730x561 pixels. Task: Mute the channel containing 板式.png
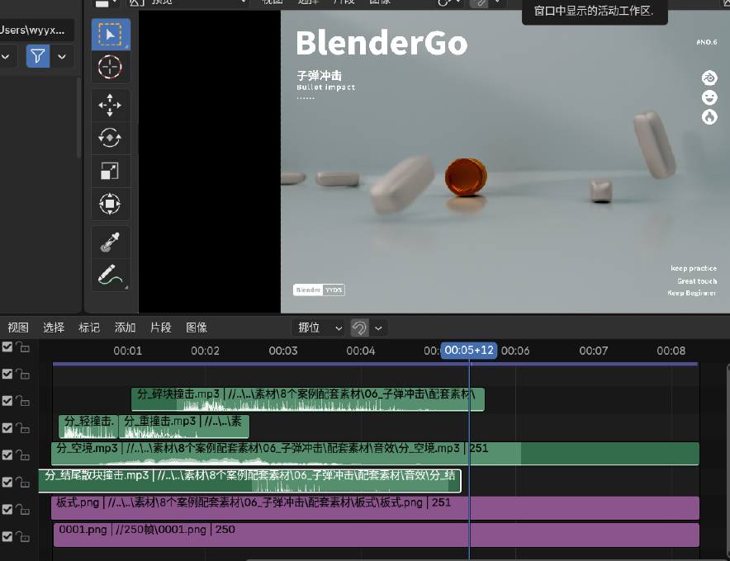7,509
